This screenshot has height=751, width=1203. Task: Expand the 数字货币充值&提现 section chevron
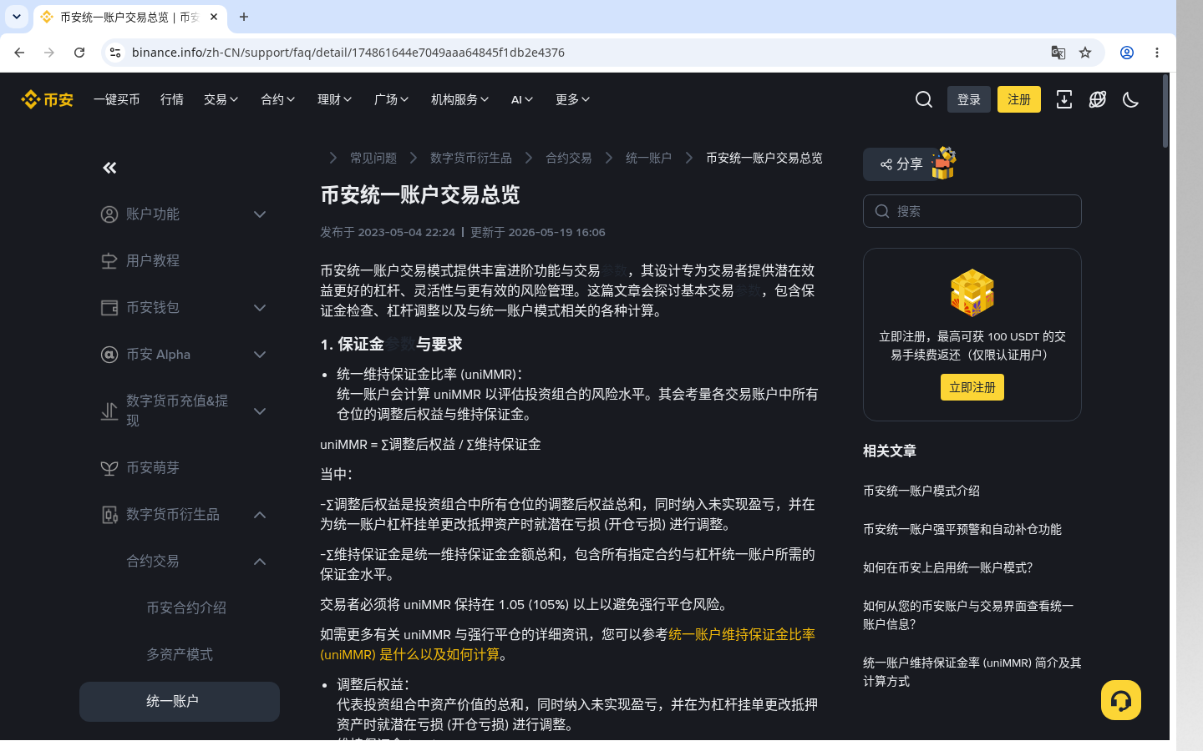(x=260, y=411)
